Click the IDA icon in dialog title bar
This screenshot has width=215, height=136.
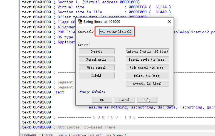pos(80,22)
